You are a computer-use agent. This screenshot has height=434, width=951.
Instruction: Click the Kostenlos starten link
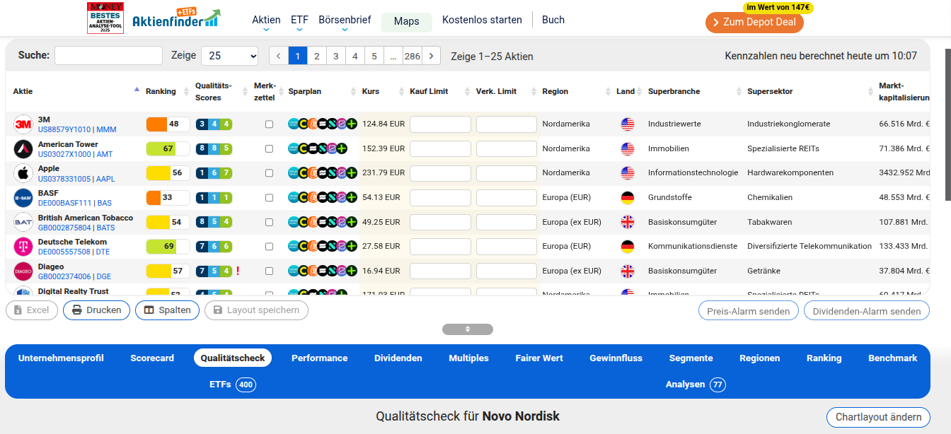point(482,20)
